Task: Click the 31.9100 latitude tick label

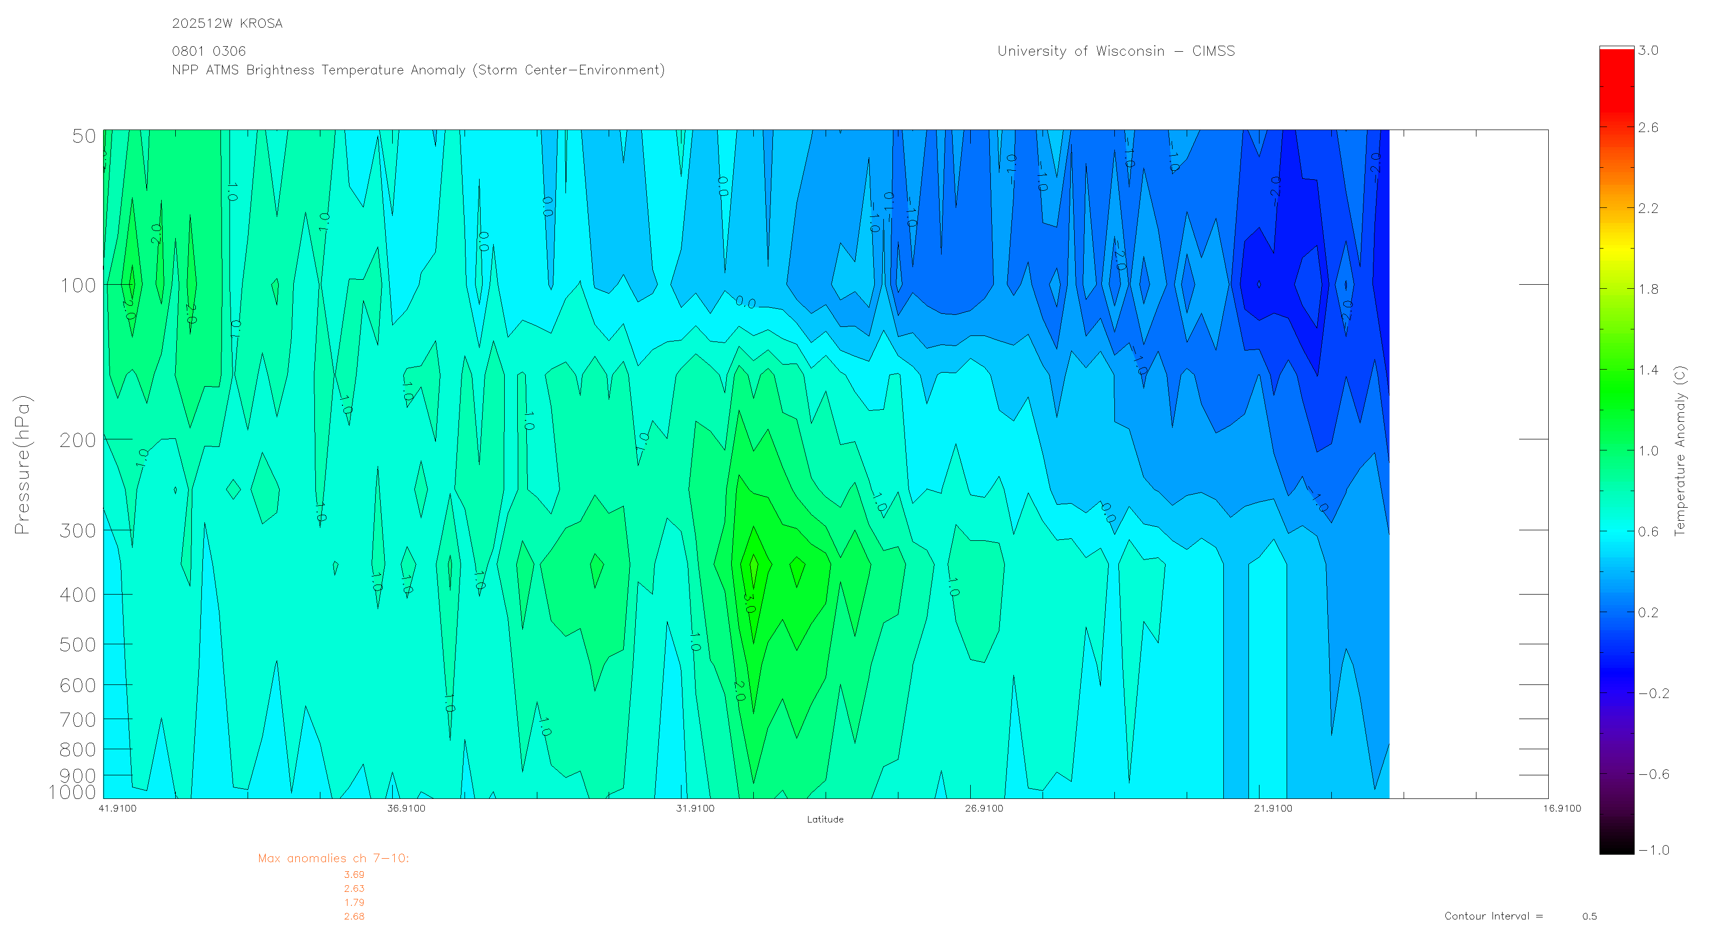Action: [x=695, y=809]
